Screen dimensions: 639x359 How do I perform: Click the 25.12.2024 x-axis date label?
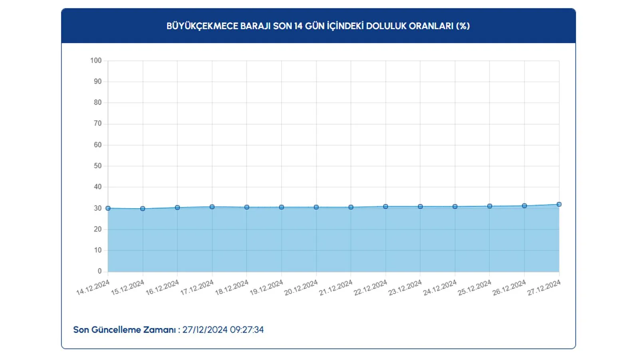tap(474, 288)
